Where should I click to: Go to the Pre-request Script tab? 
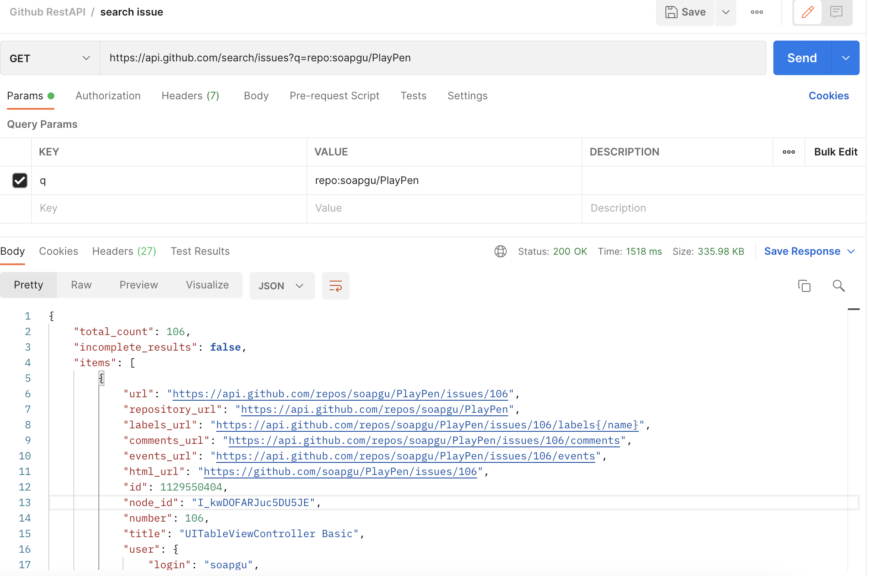click(334, 96)
